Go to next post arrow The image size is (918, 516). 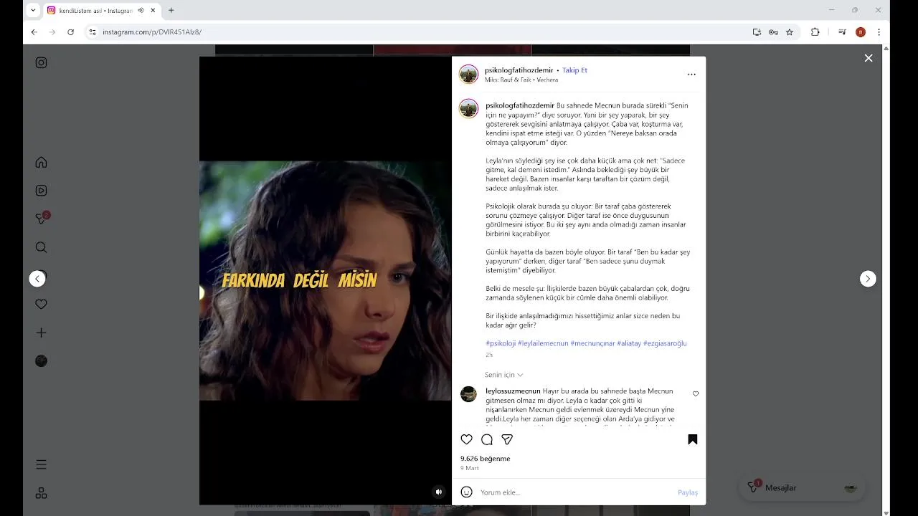(x=868, y=279)
